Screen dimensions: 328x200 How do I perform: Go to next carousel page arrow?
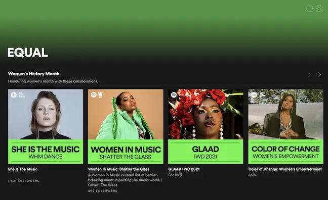[319, 74]
